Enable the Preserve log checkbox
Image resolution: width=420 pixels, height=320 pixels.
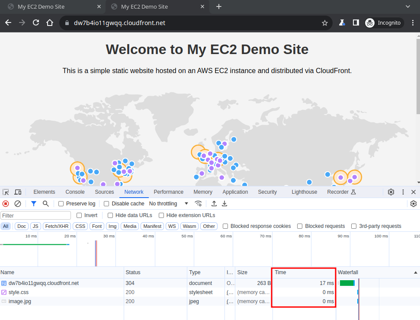click(61, 204)
